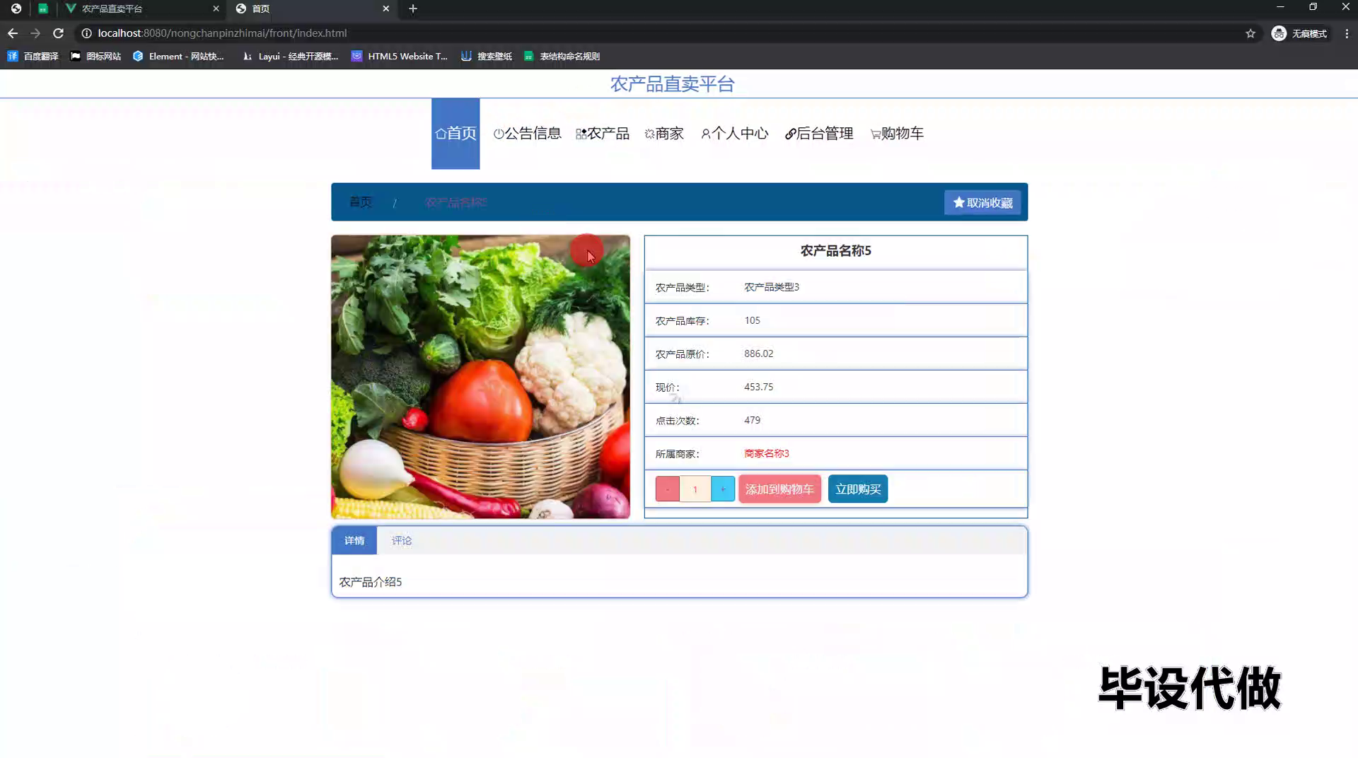This screenshot has width=1358, height=758.
Task: Click original price 886.02
Action: click(758, 354)
